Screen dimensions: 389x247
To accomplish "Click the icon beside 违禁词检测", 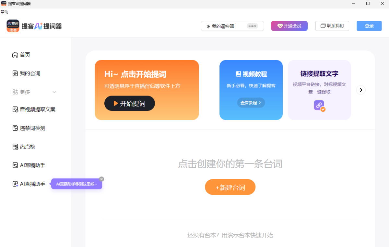I will tap(15, 128).
